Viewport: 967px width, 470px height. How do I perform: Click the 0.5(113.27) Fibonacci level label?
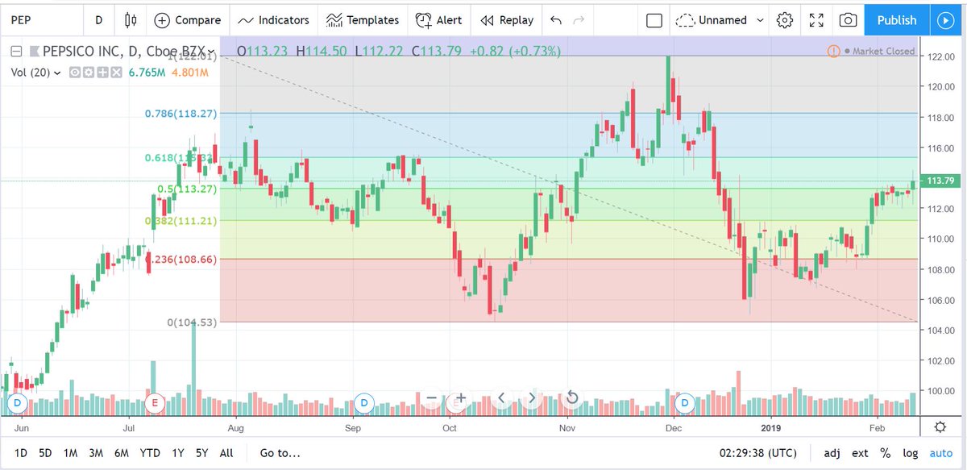pyautogui.click(x=187, y=189)
